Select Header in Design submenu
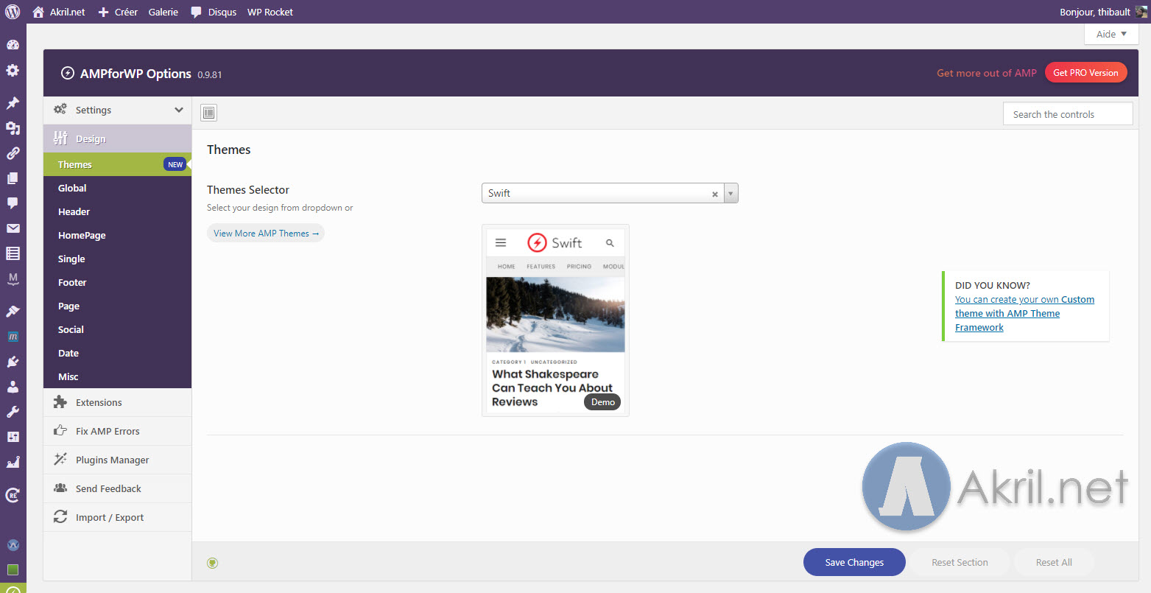1151x593 pixels. 118,211
